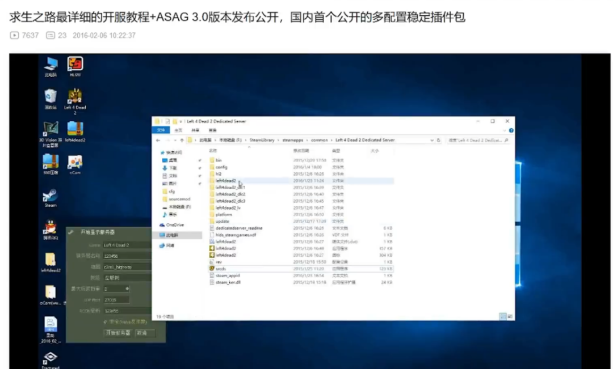Screen dimensions: 613x369
Task: Select Quick access in the Explorer sidebar
Action: coord(171,152)
